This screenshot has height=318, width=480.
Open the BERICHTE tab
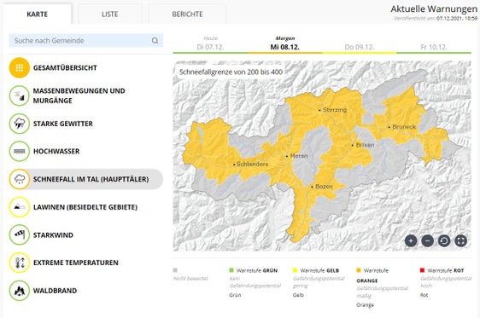point(187,14)
